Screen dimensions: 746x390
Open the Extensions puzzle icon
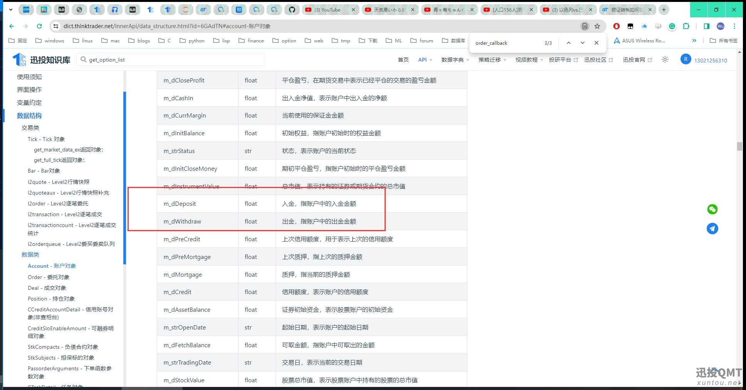click(x=686, y=26)
